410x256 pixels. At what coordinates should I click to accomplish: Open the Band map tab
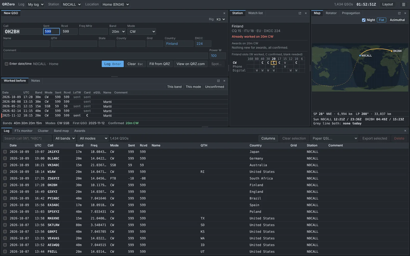(61, 131)
